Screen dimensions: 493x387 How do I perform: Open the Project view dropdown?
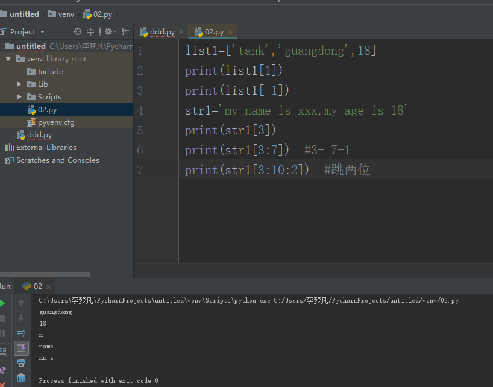[x=42, y=31]
